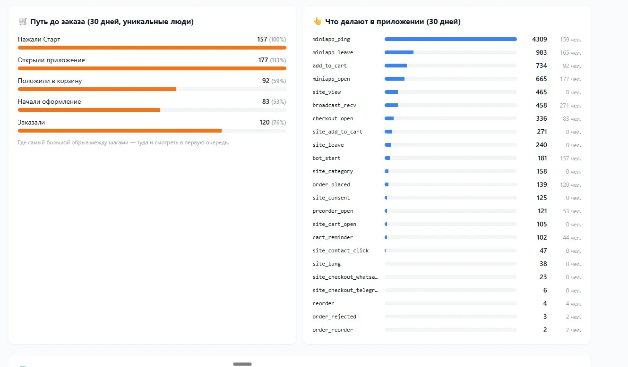The height and width of the screenshot is (367, 628).
Task: Click the bot_start event name
Action: click(x=327, y=158)
